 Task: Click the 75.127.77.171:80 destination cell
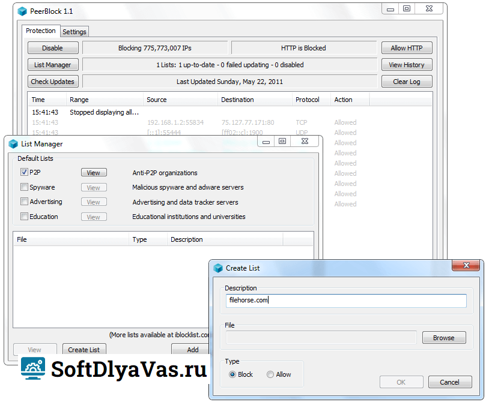tap(248, 122)
